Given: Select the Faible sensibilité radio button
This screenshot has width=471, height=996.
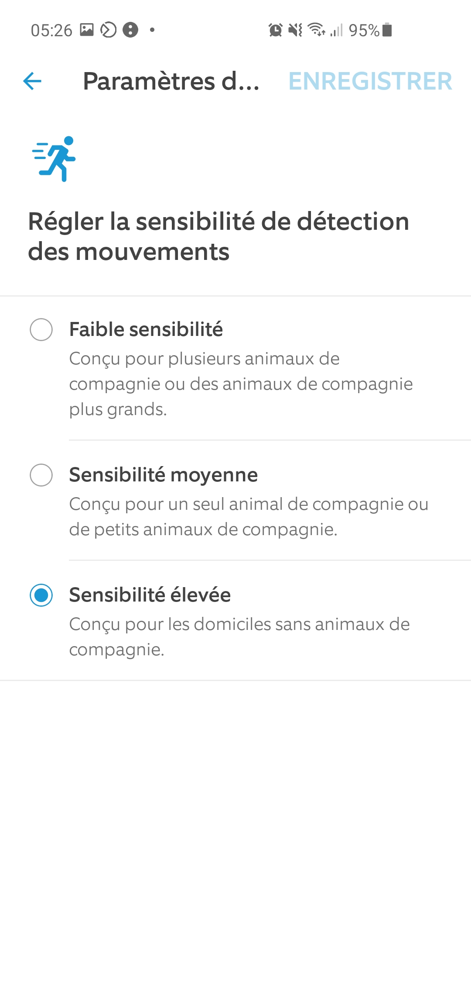Looking at the screenshot, I should pos(41,329).
